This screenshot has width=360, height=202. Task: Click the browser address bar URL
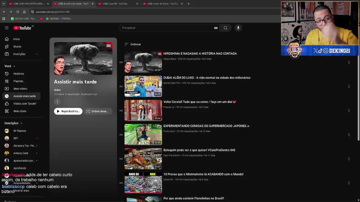point(53,12)
